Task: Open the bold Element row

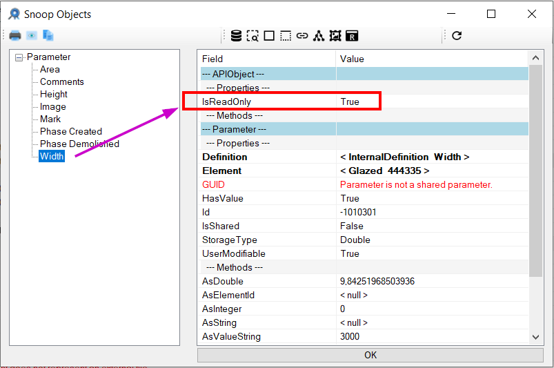Action: [x=364, y=171]
